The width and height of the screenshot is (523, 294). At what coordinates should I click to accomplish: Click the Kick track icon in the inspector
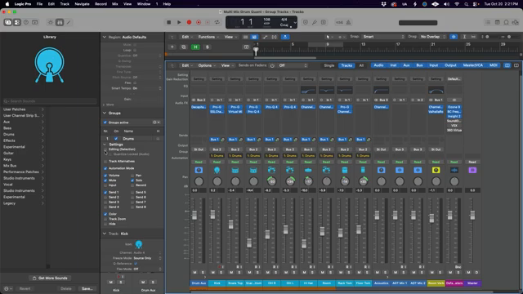[139, 244]
